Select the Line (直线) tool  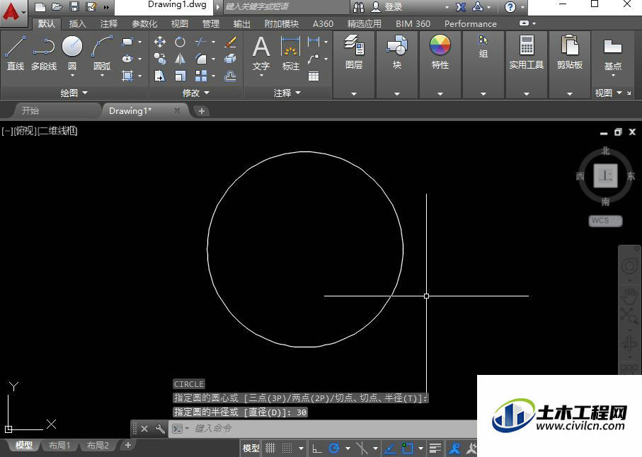[x=16, y=53]
